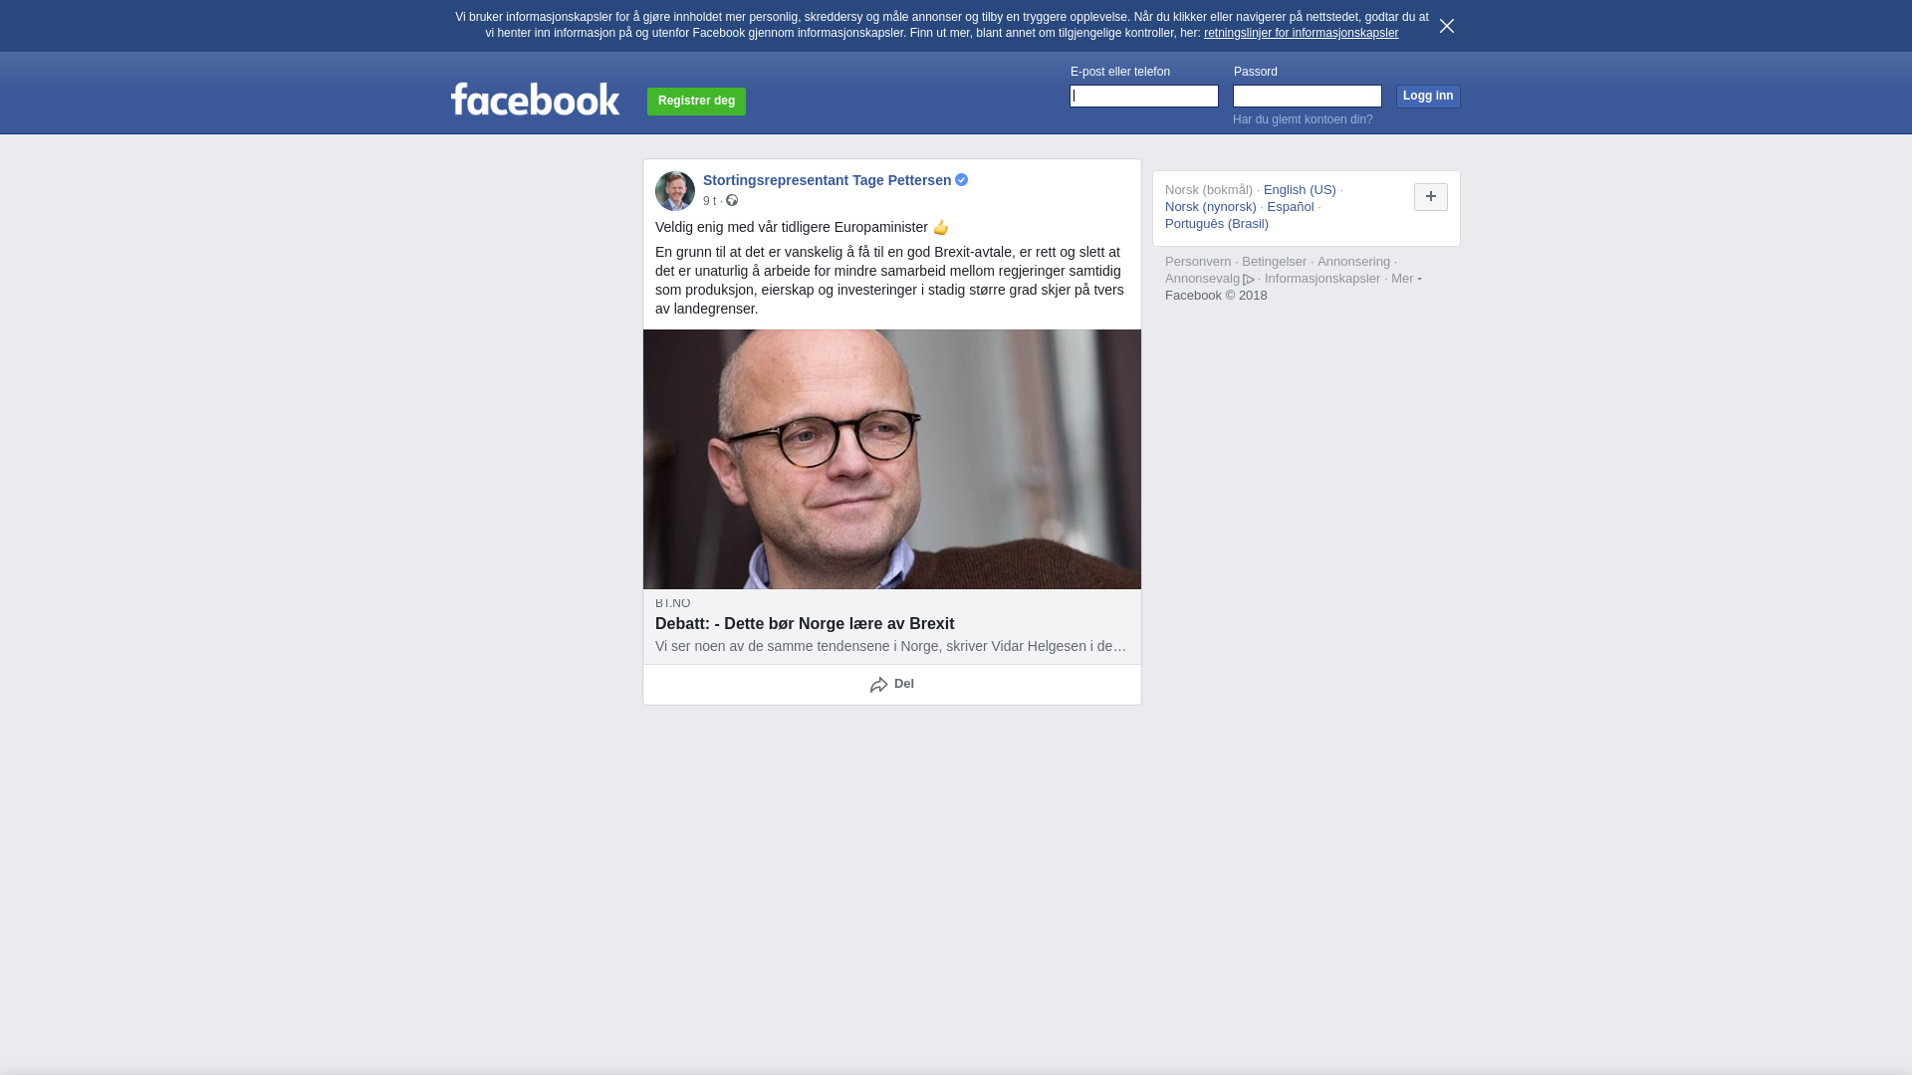The width and height of the screenshot is (1912, 1075).
Task: Click the Logg inn button
Action: [1428, 97]
